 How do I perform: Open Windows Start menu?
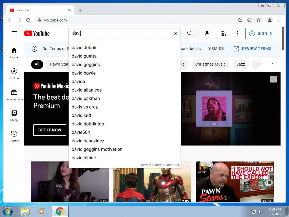click(7, 211)
